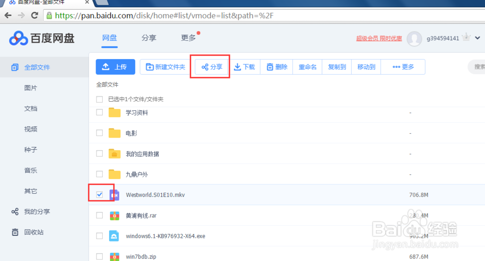Go back with browser back arrow
This screenshot has height=261, width=485.
pyautogui.click(x=8, y=15)
